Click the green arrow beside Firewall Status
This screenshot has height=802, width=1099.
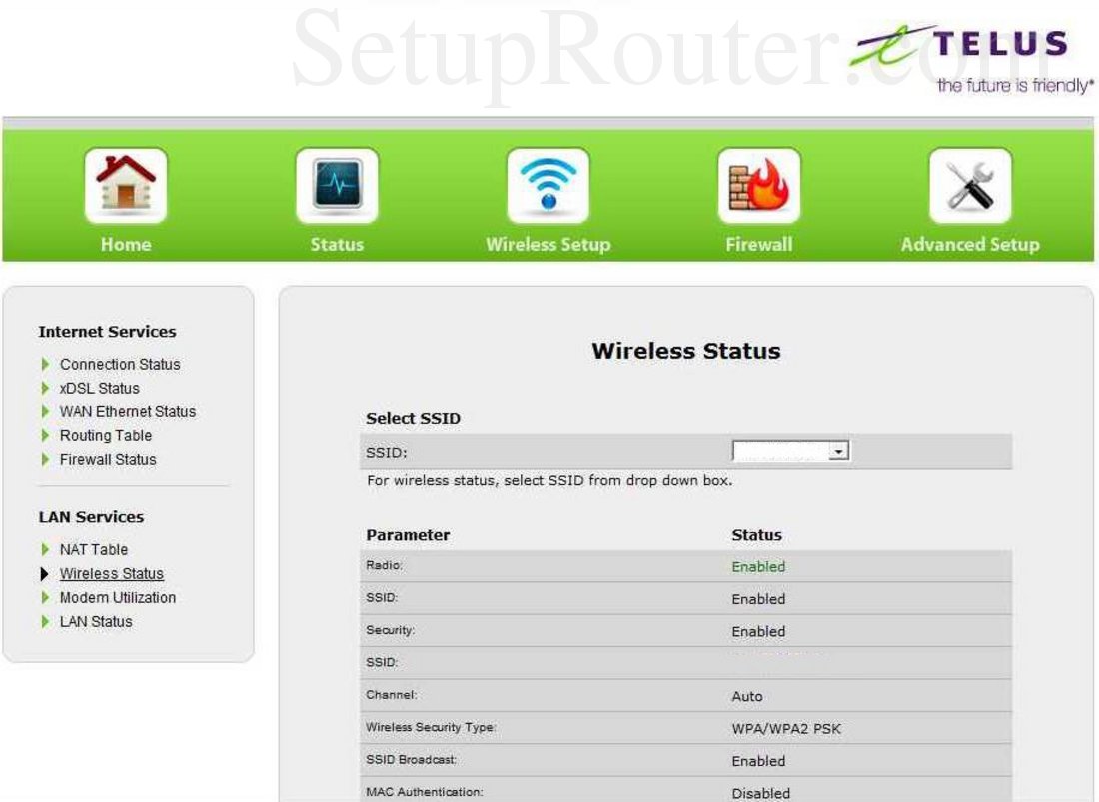click(45, 459)
